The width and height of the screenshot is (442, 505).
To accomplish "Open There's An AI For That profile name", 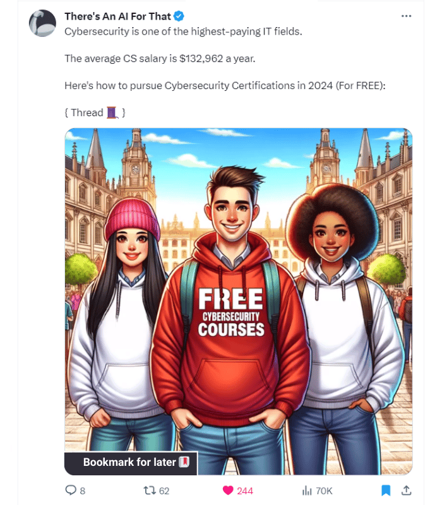I will (117, 16).
